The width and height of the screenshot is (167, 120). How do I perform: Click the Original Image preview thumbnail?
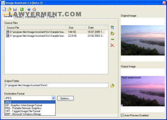click(143, 40)
